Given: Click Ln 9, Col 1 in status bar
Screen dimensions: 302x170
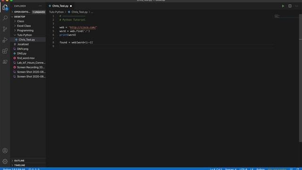Looking at the screenshot, I should [216, 169].
